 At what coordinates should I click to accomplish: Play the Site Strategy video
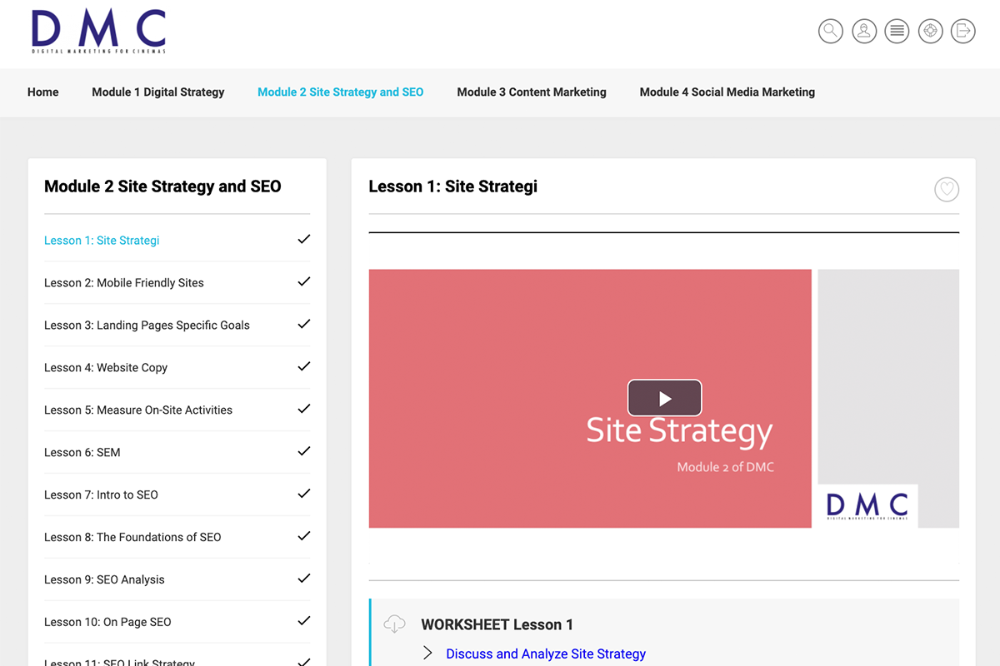(664, 398)
